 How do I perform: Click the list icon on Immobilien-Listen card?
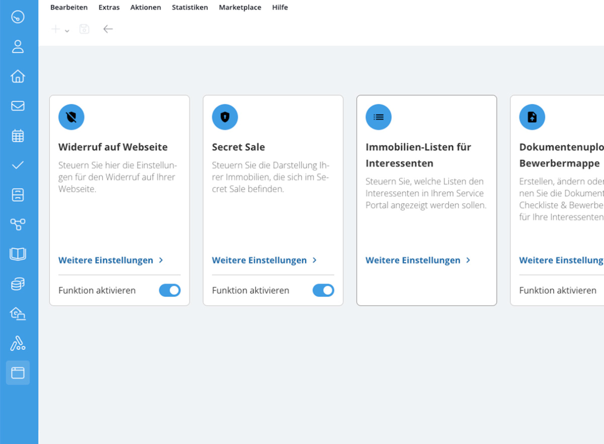point(379,117)
